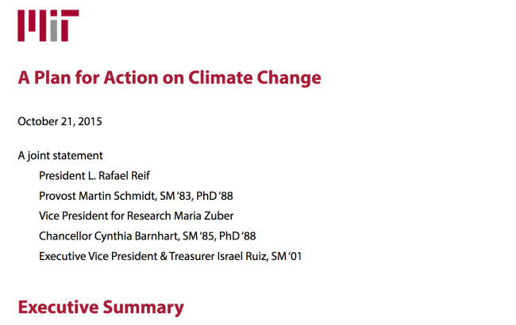Click 'SM '85' after Cynthia Barnhart
516x325 pixels.
tap(198, 236)
